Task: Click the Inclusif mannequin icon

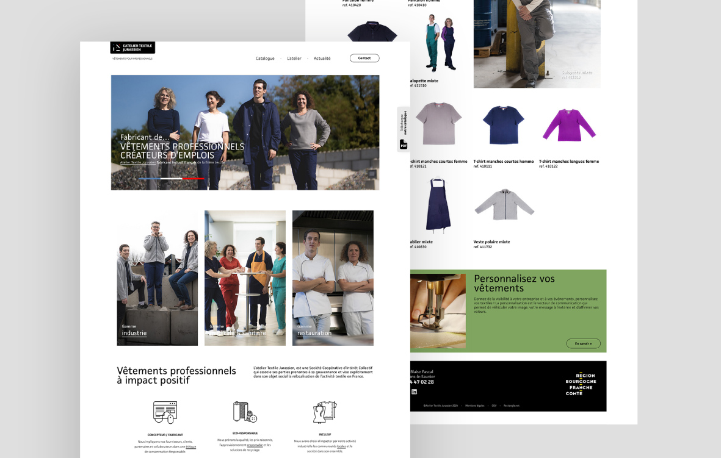Action: [324, 412]
